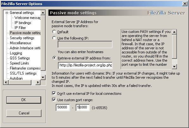Open SSL/TLS settings page
The height and width of the screenshot is (128, 189).
[x=23, y=73]
